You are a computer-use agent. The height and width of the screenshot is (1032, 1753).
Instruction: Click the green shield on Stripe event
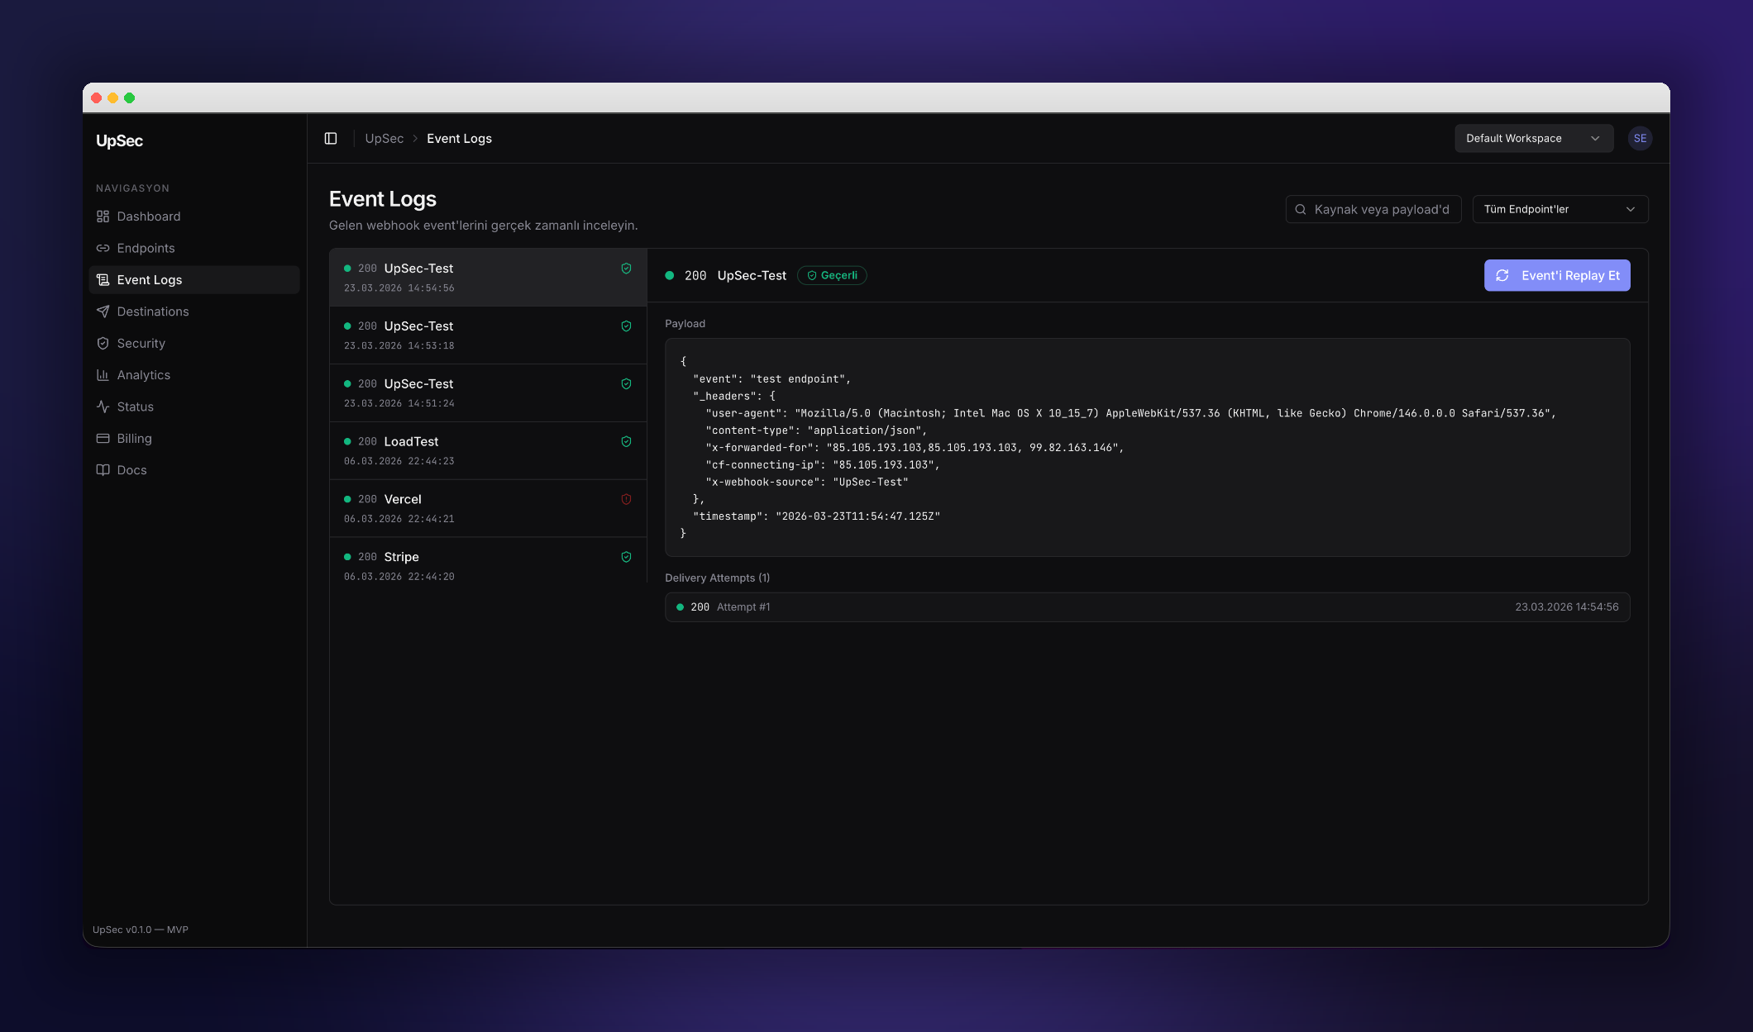pyautogui.click(x=626, y=557)
